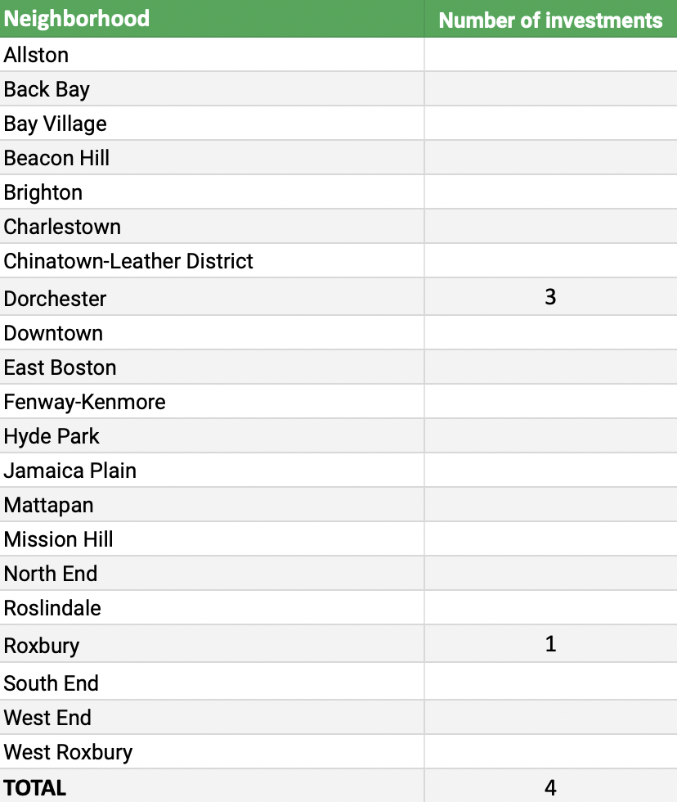Click the Mattapan cell
The height and width of the screenshot is (802, 677).
coord(48,505)
